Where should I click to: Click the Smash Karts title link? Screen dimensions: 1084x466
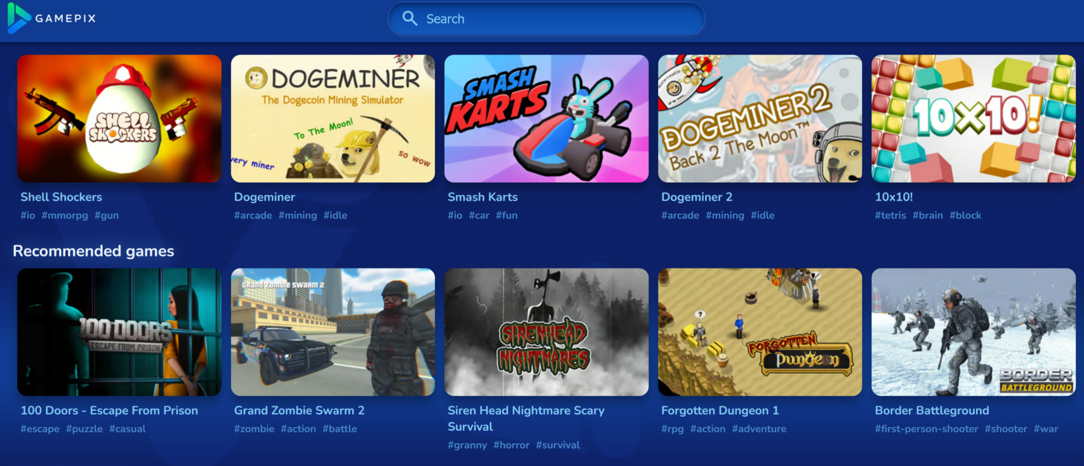[x=483, y=197]
